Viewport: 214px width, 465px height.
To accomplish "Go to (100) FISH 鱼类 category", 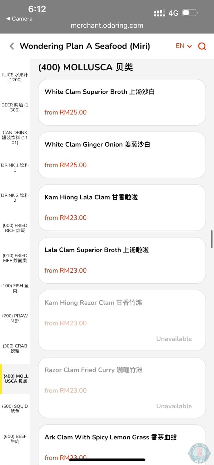I will click(x=15, y=288).
